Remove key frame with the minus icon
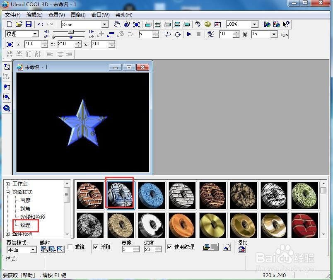 click(111, 34)
